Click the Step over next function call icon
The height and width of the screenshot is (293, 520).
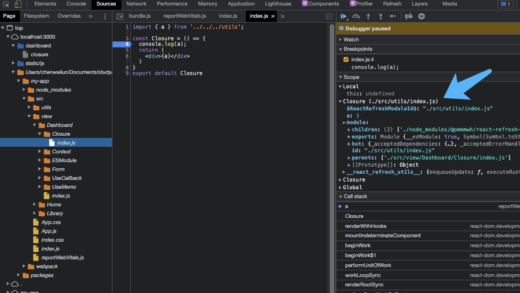point(356,17)
